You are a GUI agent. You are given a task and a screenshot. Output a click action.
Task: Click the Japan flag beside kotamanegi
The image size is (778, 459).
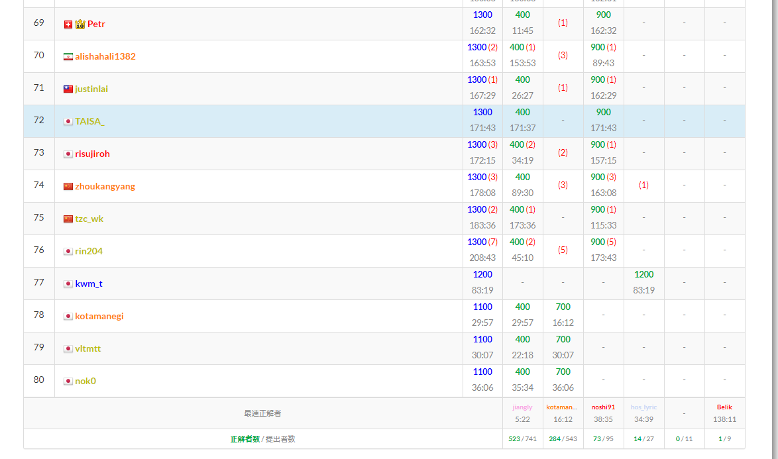tap(68, 316)
